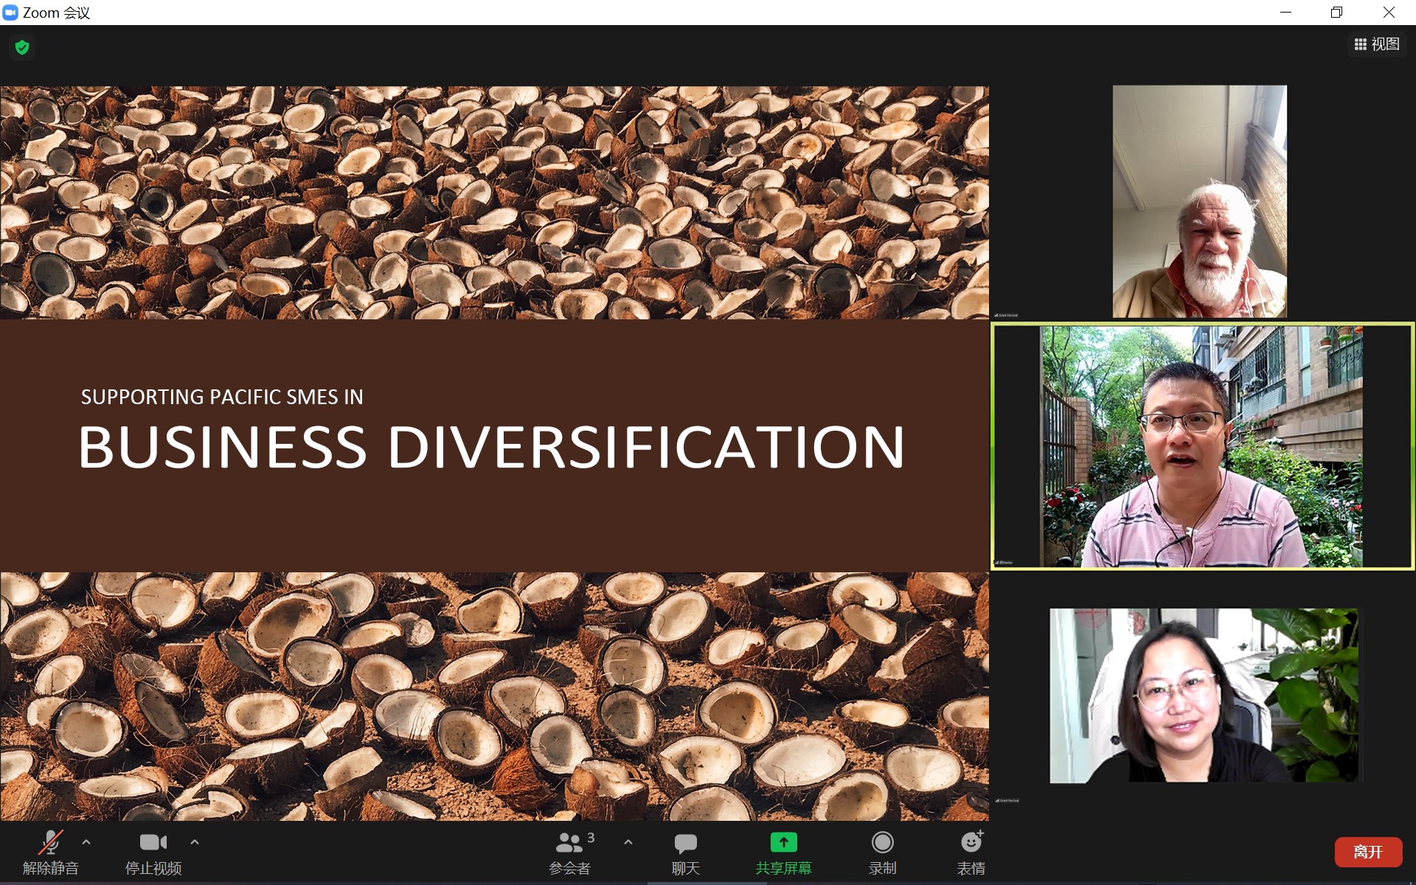Click the green 共享屏幕 share screen icon
The image size is (1416, 885).
pyautogui.click(x=783, y=842)
